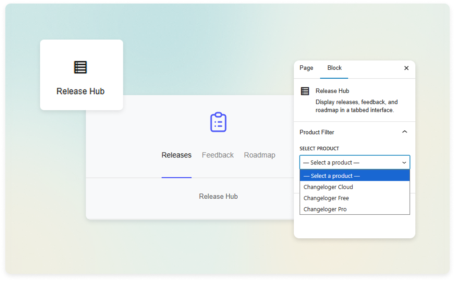
Task: View the Roadmap tab
Action: (x=260, y=155)
